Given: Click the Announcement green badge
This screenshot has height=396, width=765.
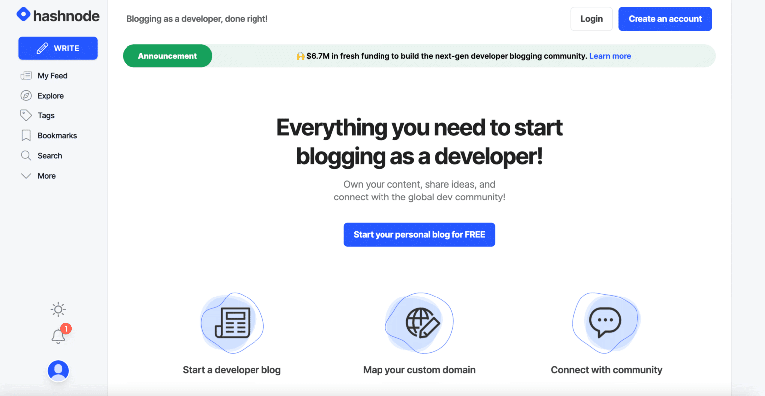Looking at the screenshot, I should point(167,56).
